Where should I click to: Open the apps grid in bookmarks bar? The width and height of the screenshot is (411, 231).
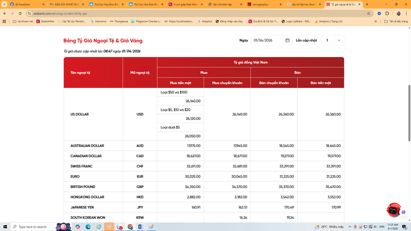tap(4, 21)
